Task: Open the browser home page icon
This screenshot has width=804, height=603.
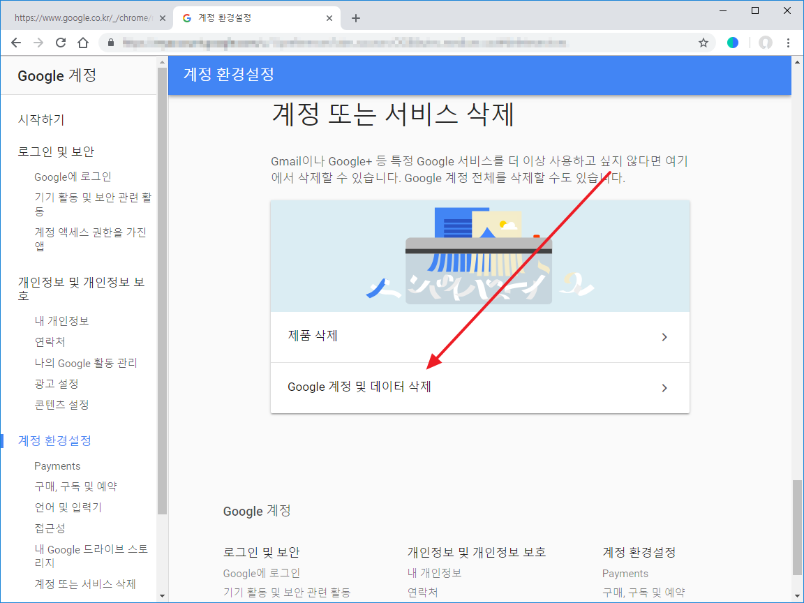Action: pos(83,43)
